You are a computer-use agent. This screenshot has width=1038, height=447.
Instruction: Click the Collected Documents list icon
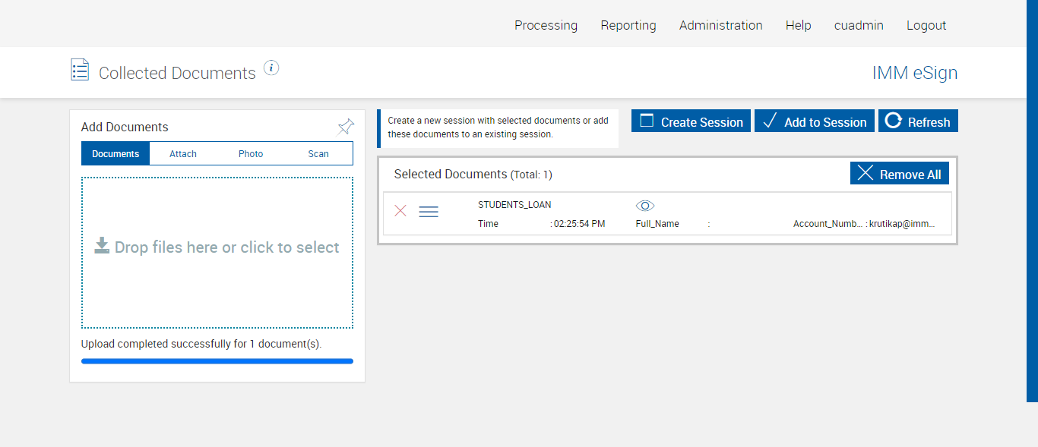(x=80, y=71)
